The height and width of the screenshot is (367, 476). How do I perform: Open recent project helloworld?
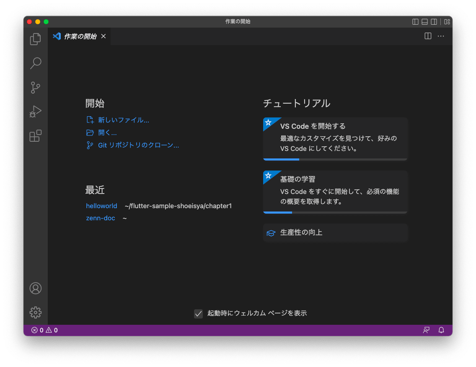[x=101, y=206]
